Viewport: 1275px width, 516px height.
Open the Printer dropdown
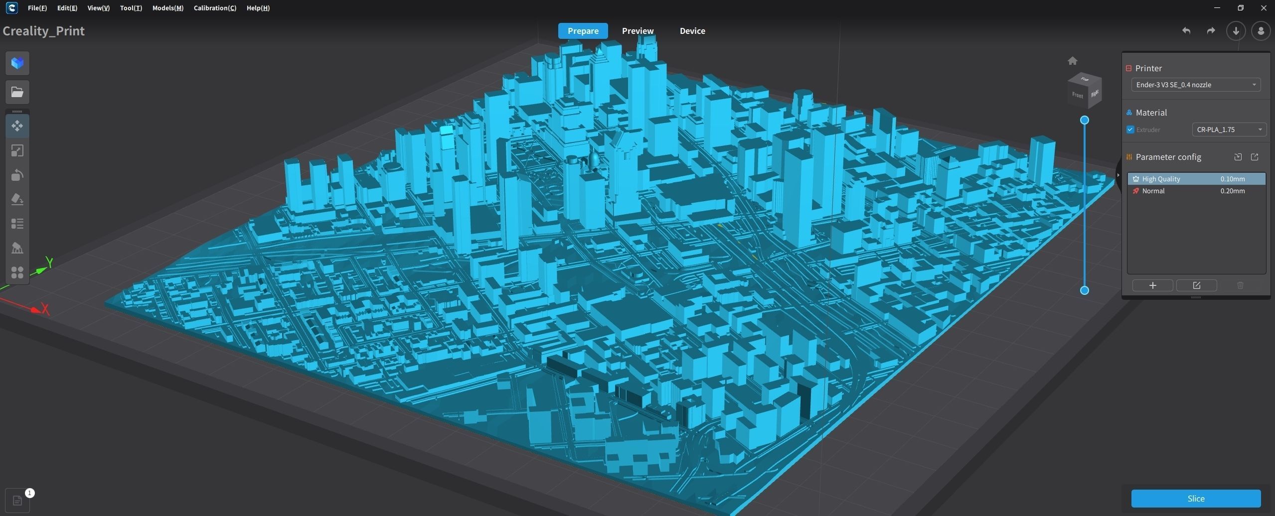(1196, 85)
